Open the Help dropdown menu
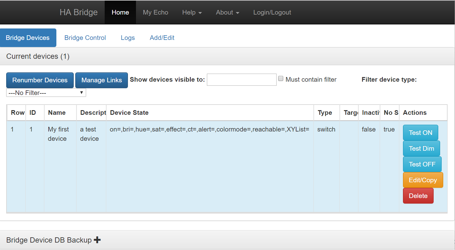This screenshot has height=250, width=455. (192, 12)
